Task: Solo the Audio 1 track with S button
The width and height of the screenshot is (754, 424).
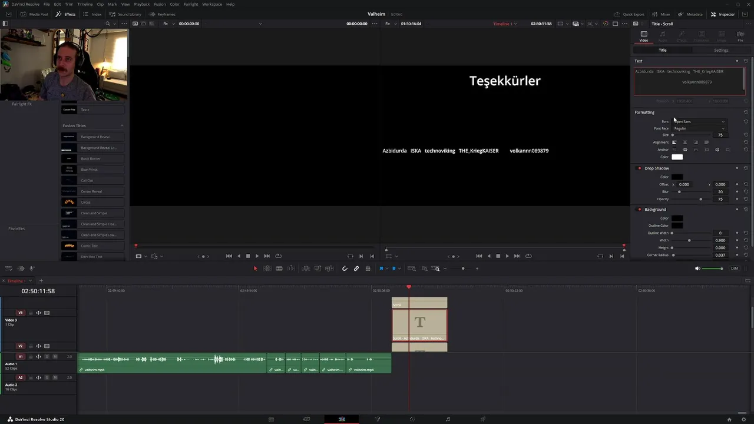Action: click(47, 357)
